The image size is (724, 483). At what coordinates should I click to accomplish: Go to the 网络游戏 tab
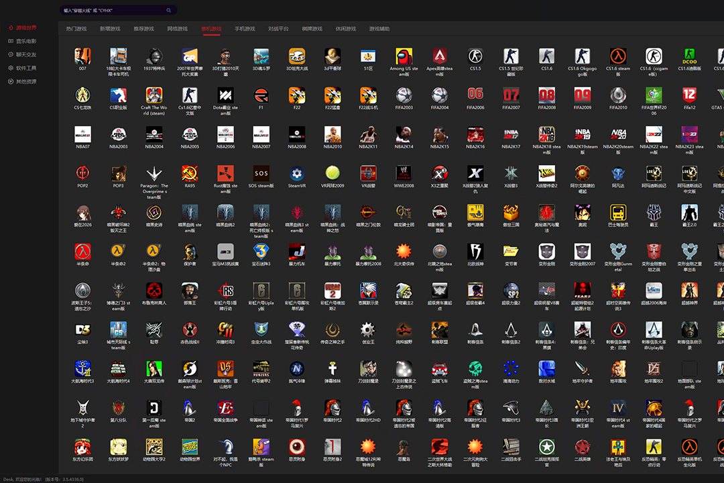coord(177,29)
